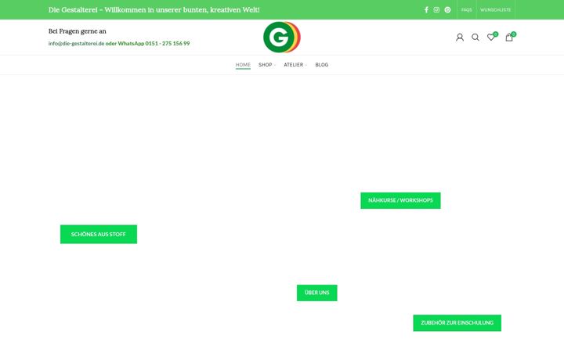Screen dimensions: 564x352
Task: Click the SCHÖNES AUS STOFF button
Action: coord(99,234)
